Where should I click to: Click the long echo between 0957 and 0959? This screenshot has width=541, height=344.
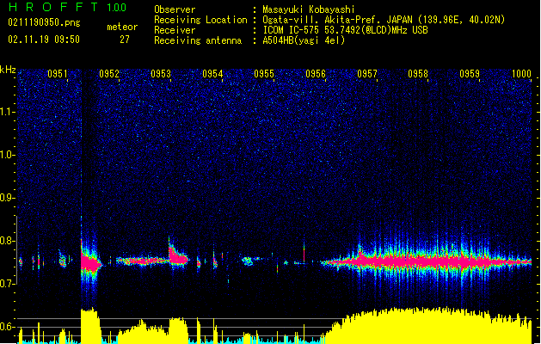(426, 262)
